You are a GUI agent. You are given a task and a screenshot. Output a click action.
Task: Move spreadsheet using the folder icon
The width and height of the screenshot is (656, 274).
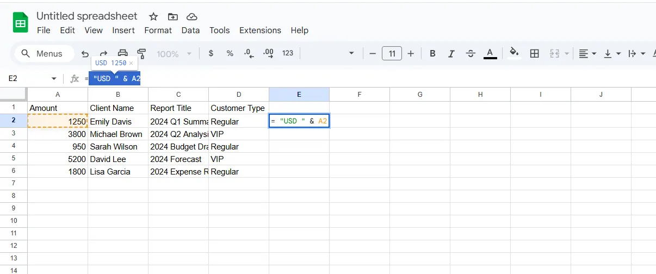[173, 16]
